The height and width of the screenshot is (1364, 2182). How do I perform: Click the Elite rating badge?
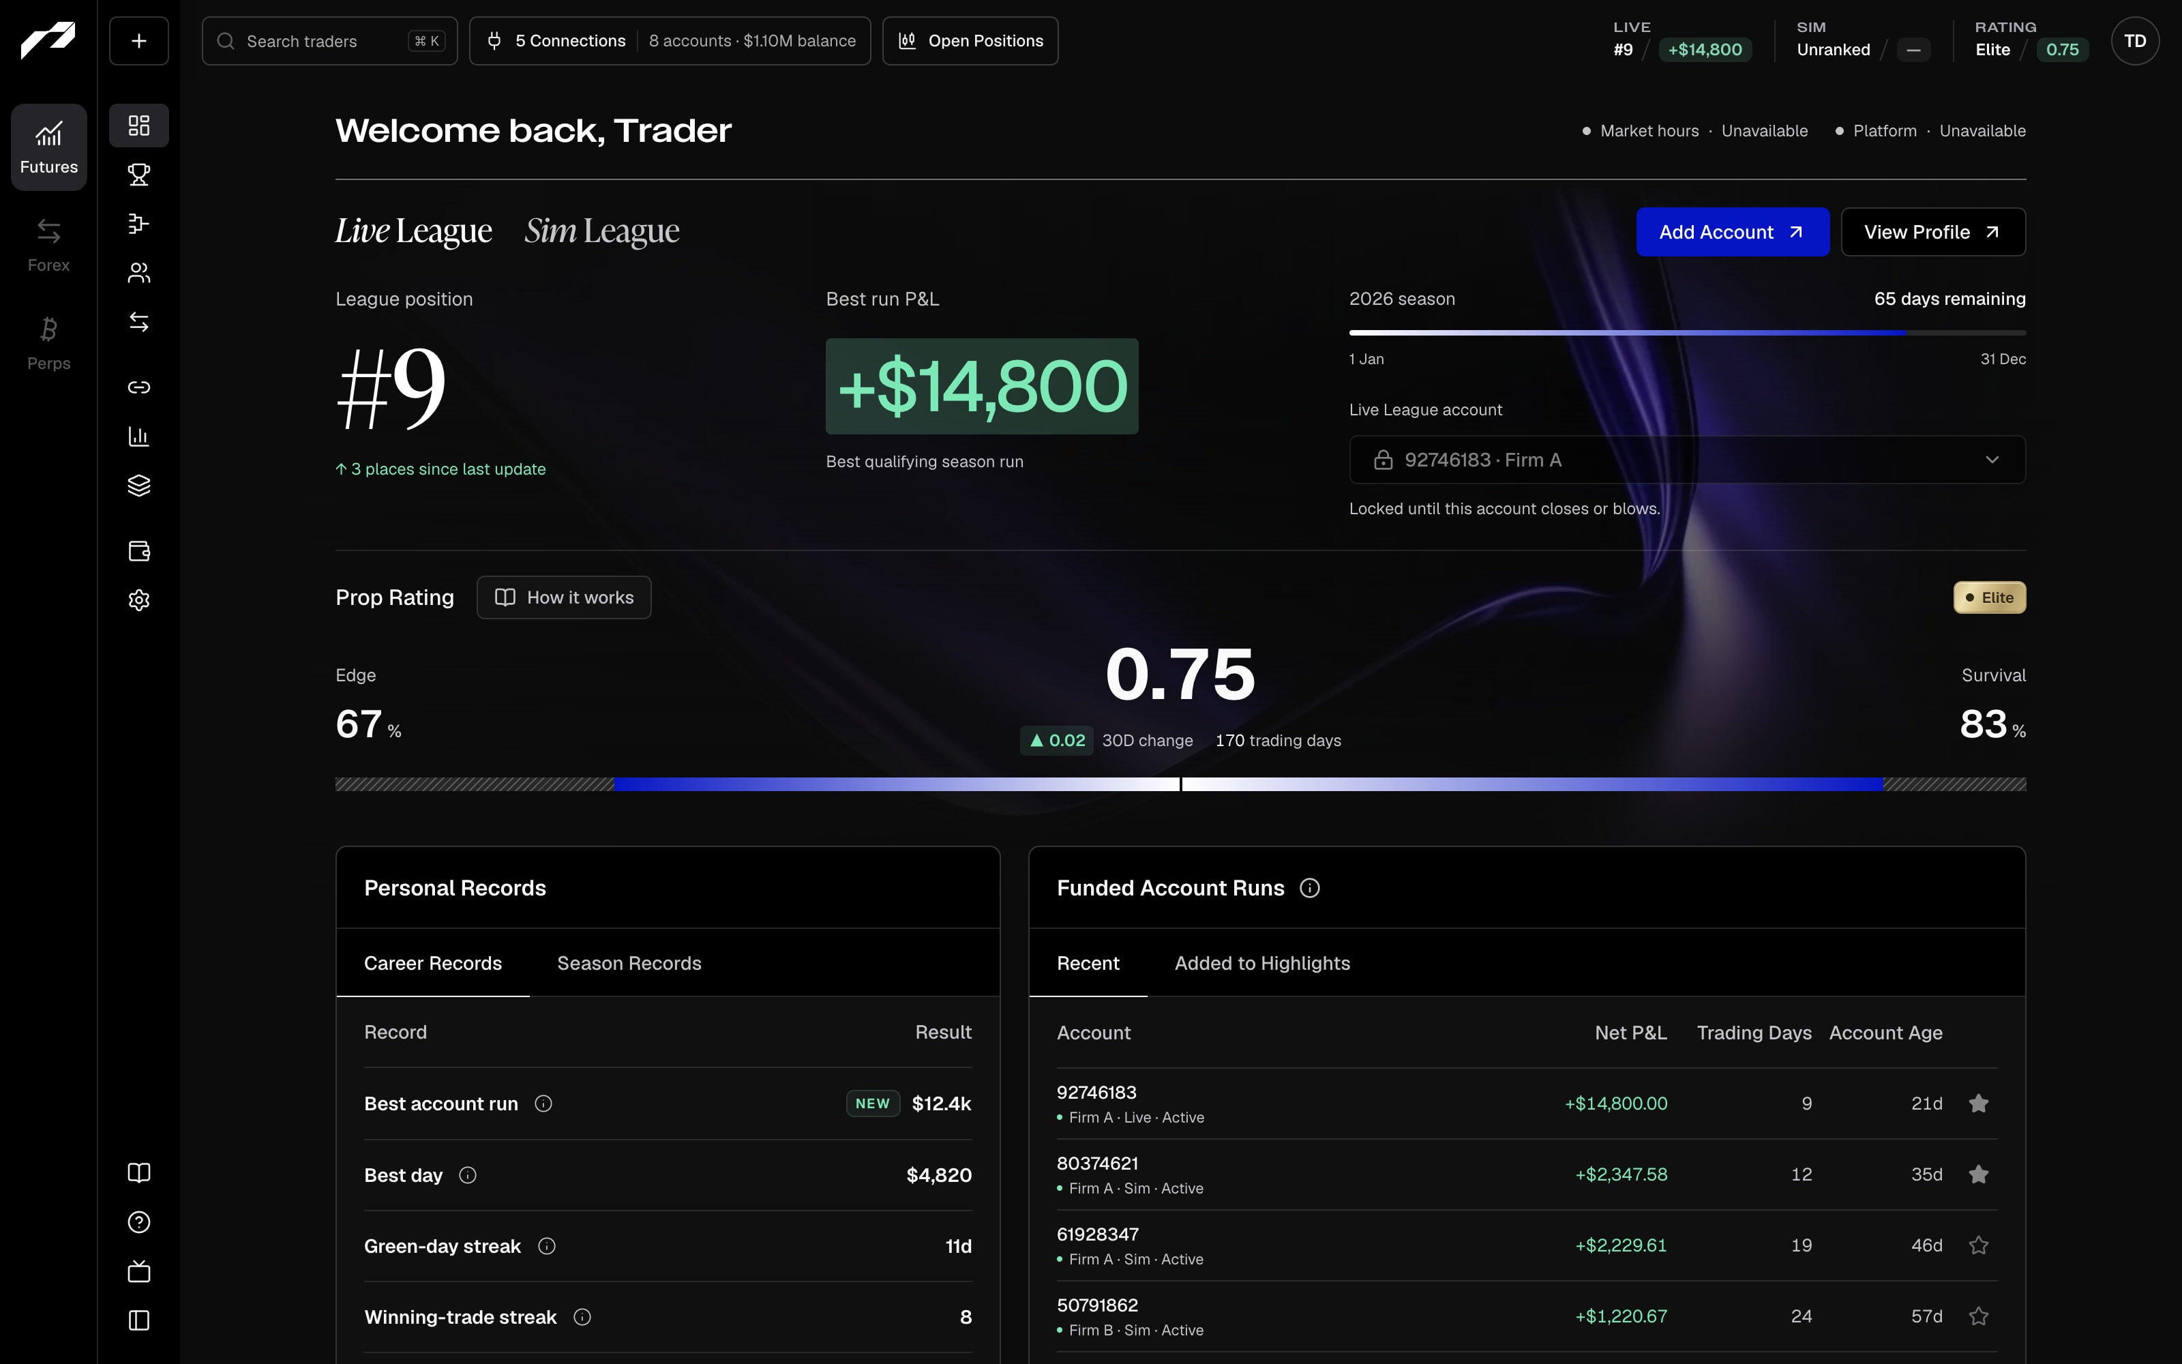pos(1989,597)
